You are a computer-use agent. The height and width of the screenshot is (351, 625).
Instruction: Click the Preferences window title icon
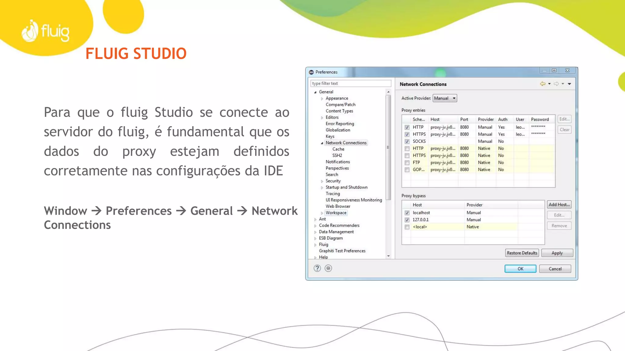coord(311,72)
